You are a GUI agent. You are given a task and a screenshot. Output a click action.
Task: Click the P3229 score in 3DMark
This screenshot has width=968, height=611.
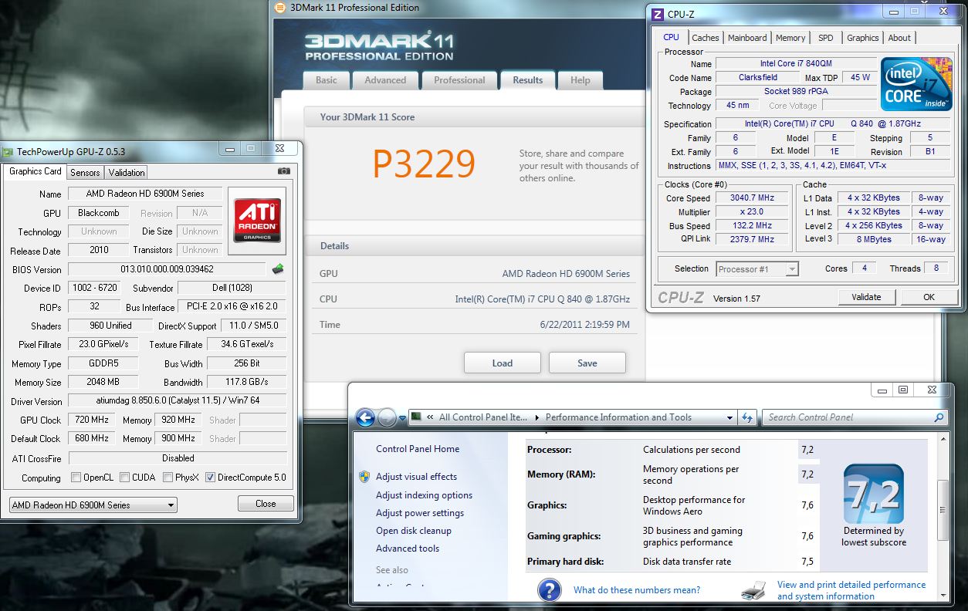click(x=424, y=163)
